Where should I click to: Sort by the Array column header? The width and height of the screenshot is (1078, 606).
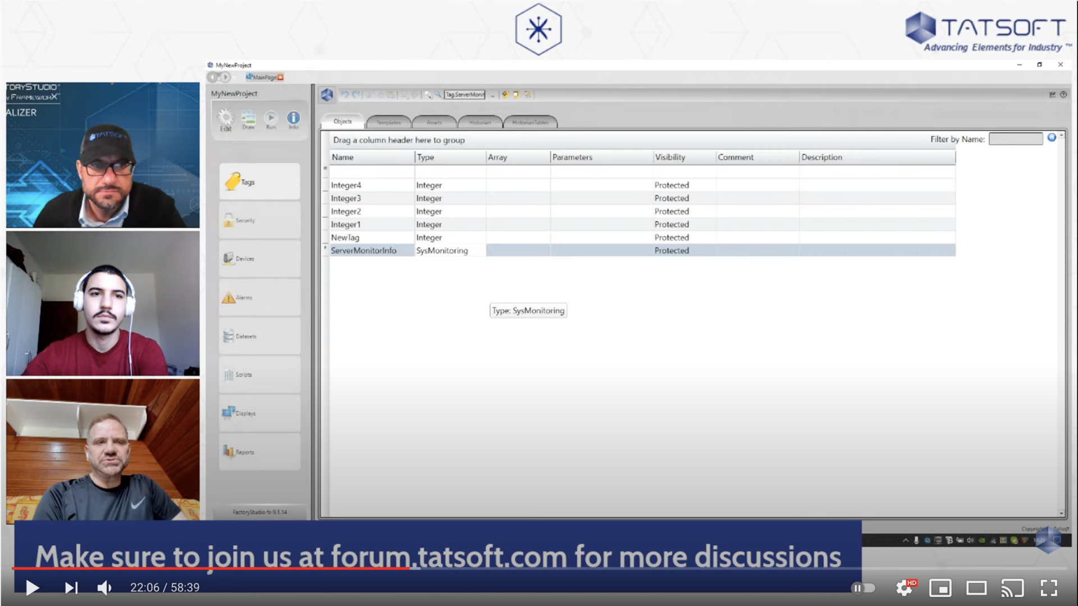point(518,157)
